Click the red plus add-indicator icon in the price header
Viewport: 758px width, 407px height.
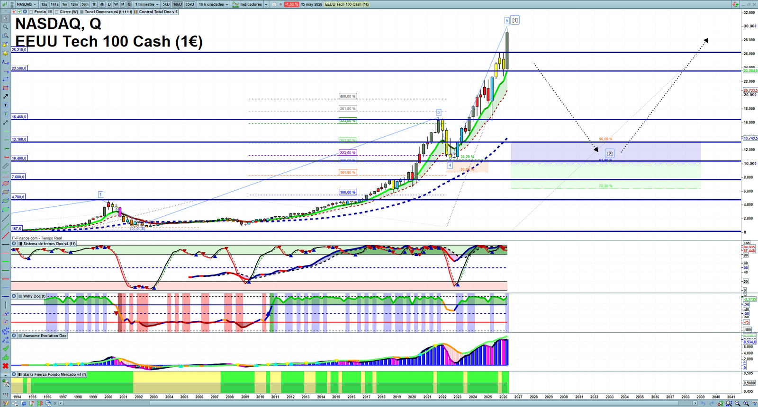14,12
